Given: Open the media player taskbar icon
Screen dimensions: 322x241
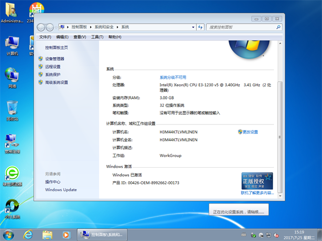Looking at the screenshot, I should coord(66,235).
